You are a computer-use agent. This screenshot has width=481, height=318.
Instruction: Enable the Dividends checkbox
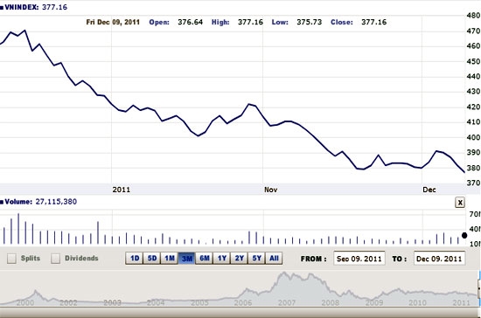[55, 259]
